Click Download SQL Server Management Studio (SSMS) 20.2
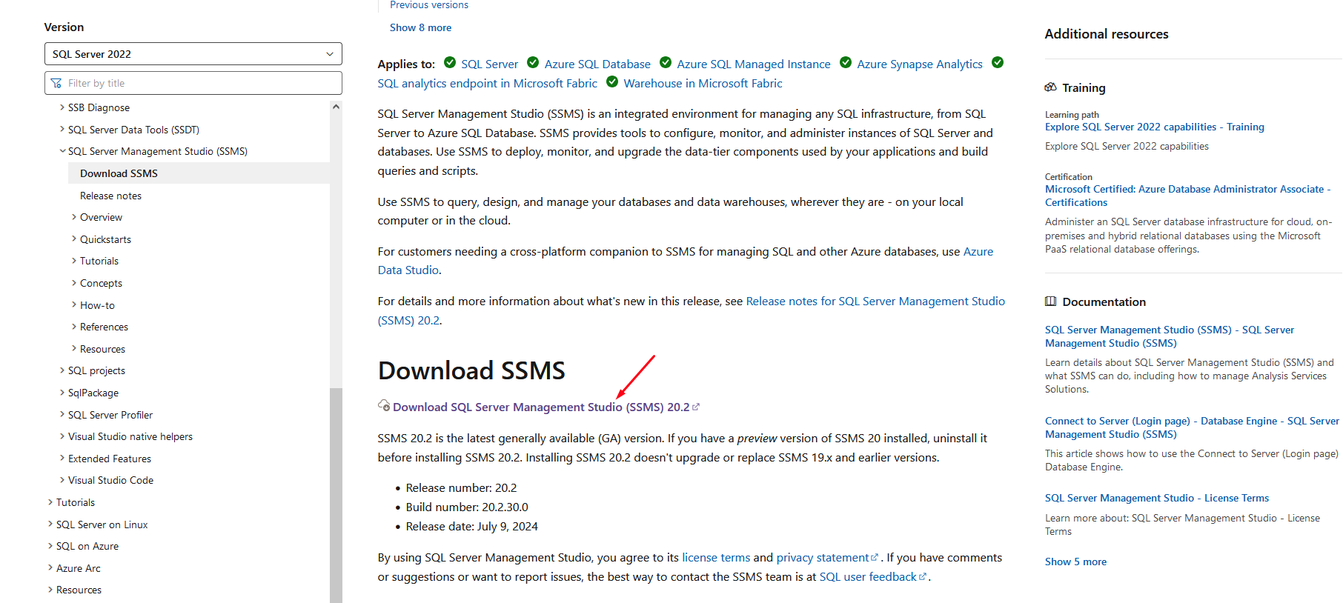 [x=541, y=407]
